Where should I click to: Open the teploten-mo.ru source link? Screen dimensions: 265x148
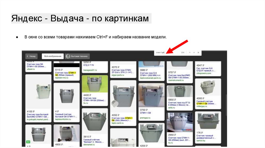(x=62, y=78)
